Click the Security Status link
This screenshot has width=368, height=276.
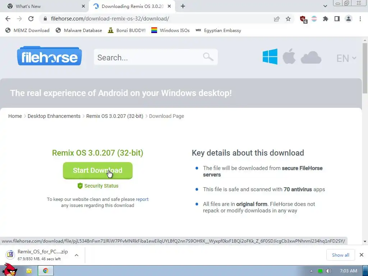click(101, 186)
